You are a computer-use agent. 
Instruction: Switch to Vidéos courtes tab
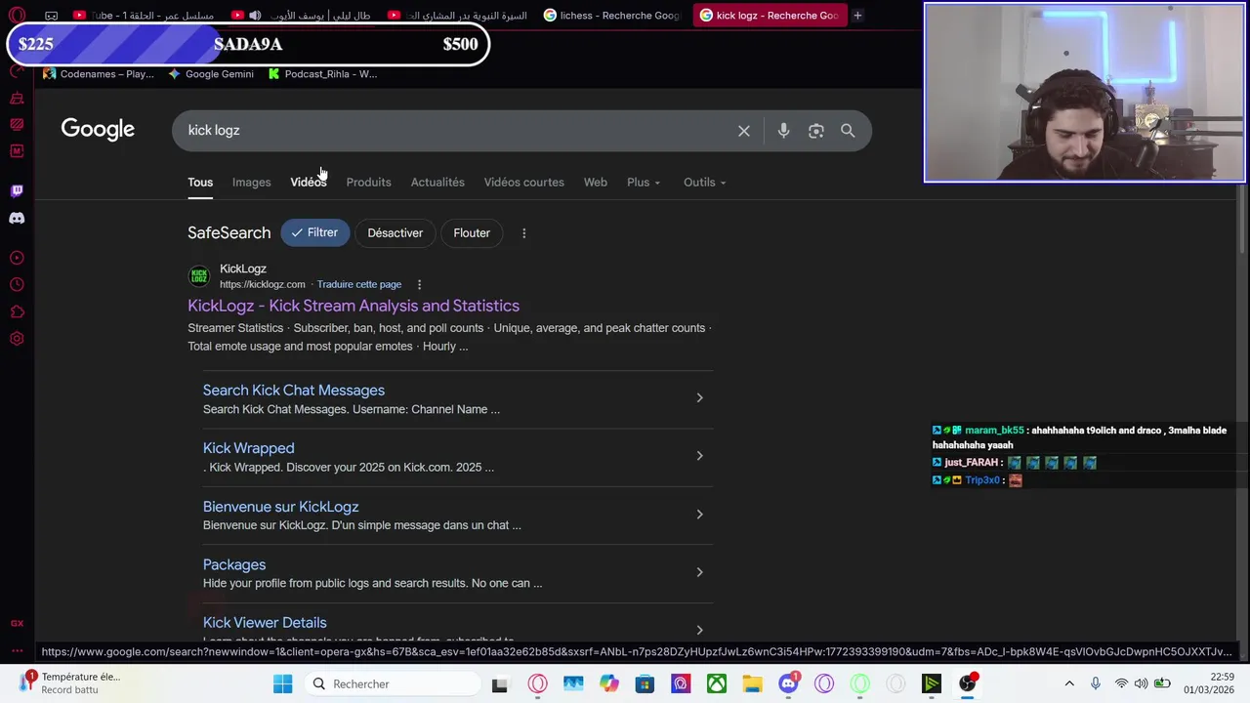point(523,183)
